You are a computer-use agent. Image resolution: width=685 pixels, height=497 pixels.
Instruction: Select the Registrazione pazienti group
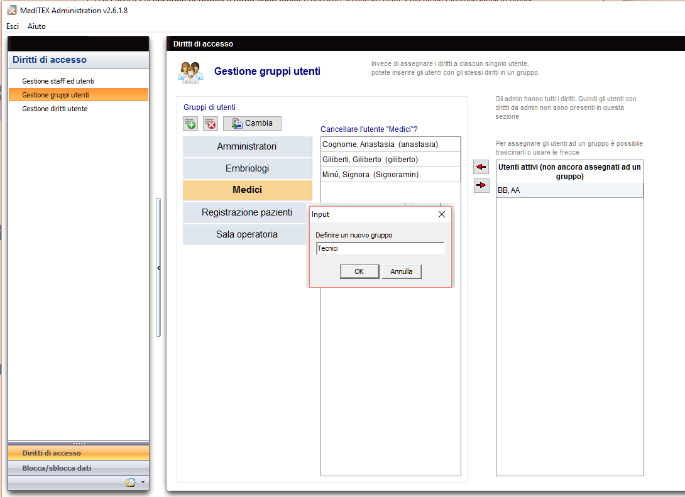tap(244, 212)
